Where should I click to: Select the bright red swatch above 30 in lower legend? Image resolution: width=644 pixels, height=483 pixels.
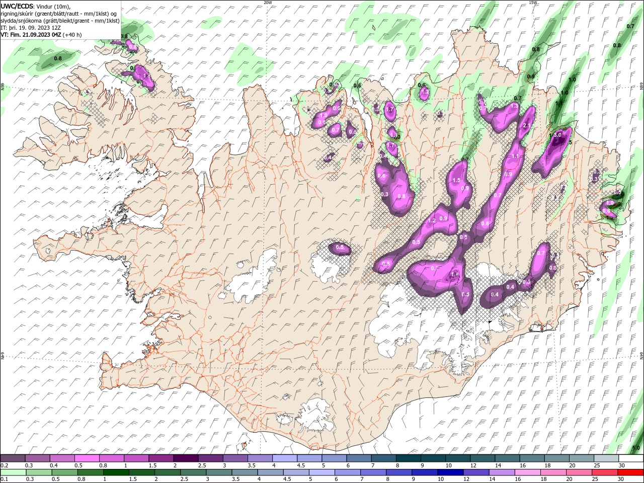630,472
